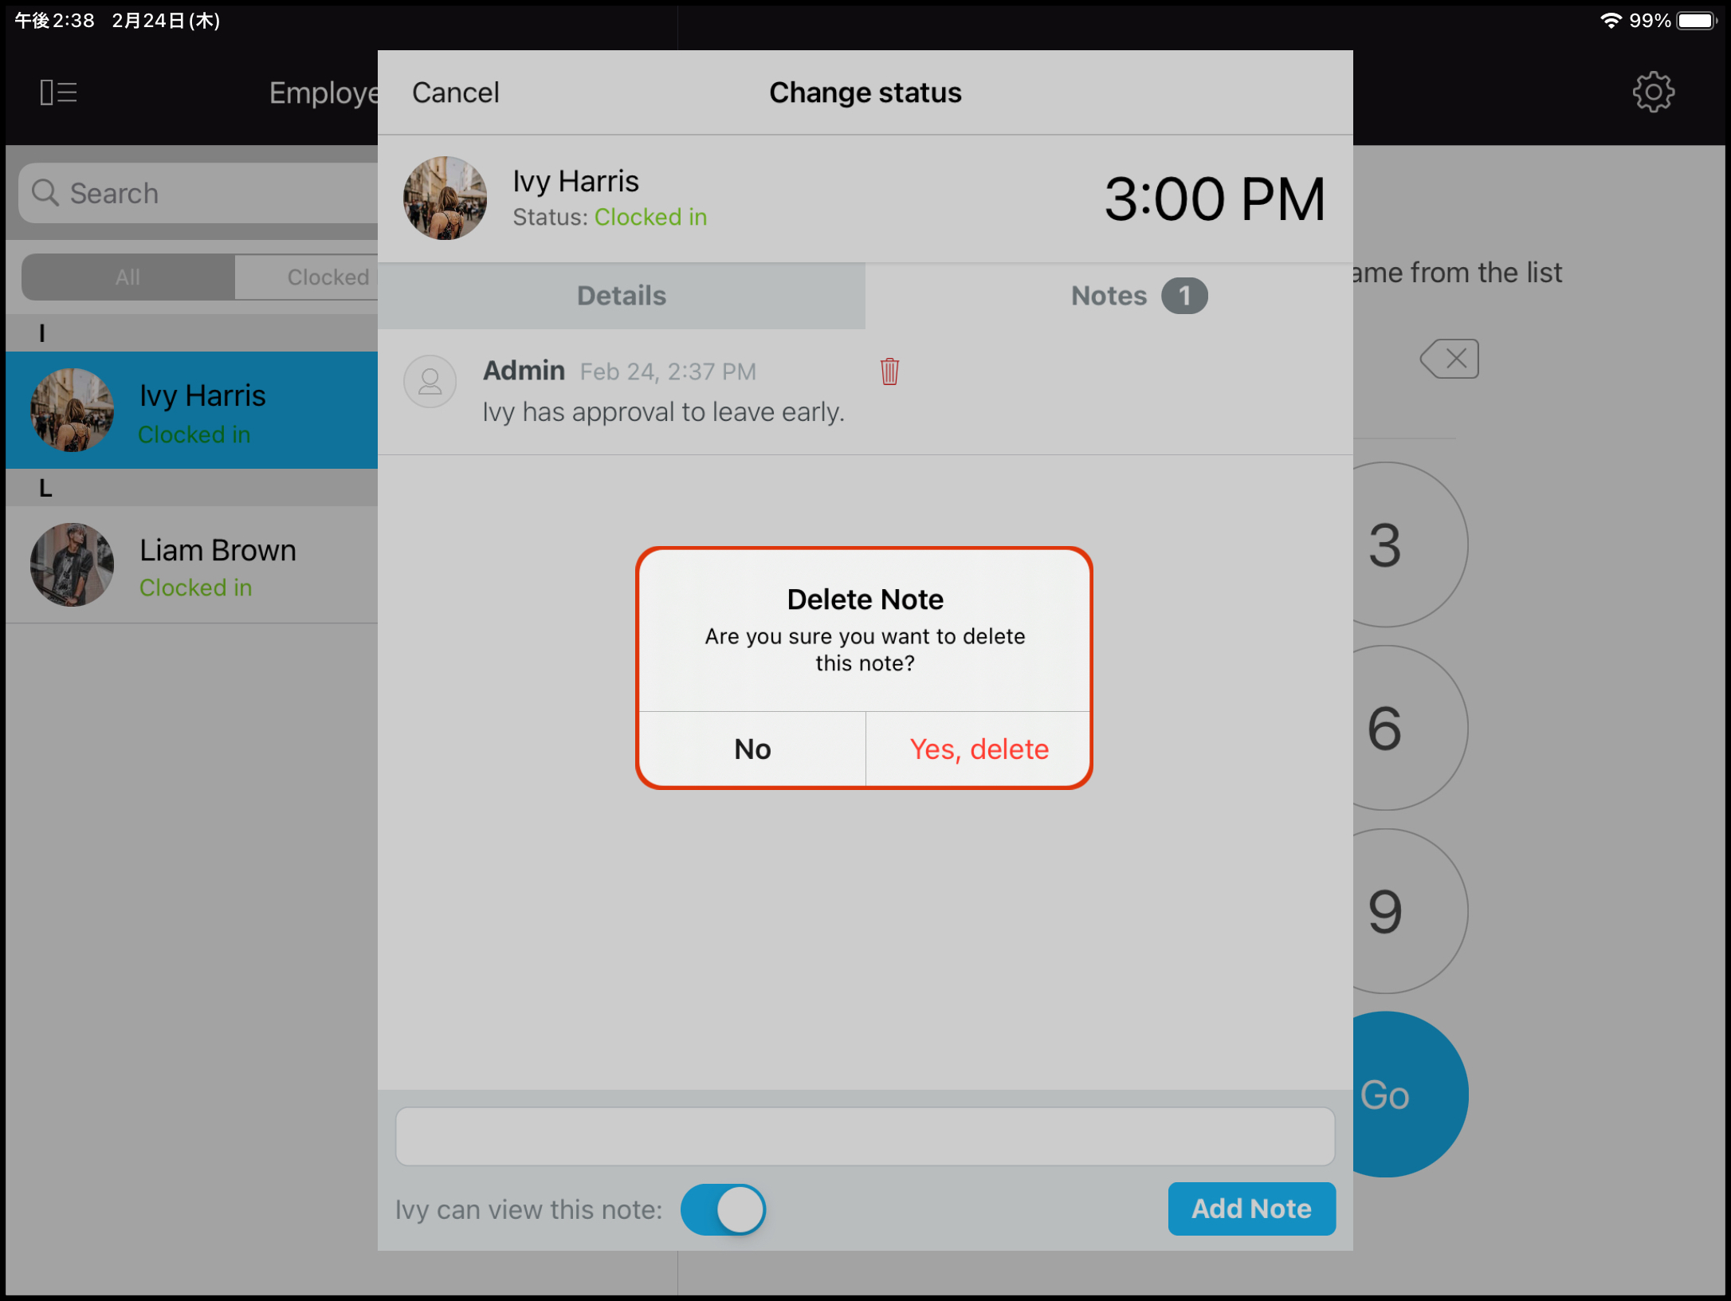
Task: Toggle 'Ivy can view this note' switch
Action: 723,1209
